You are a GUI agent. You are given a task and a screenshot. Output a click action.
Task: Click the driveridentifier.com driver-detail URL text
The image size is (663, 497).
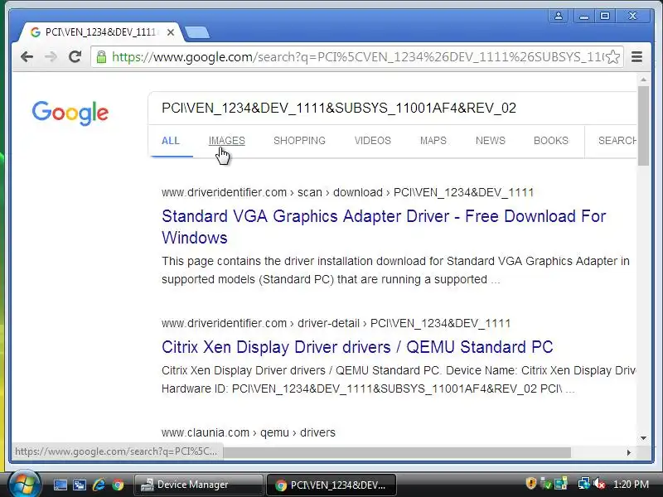coord(336,323)
